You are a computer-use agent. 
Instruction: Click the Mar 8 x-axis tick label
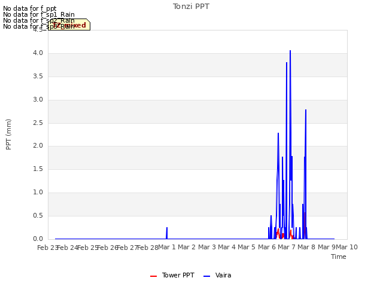tap(306, 247)
